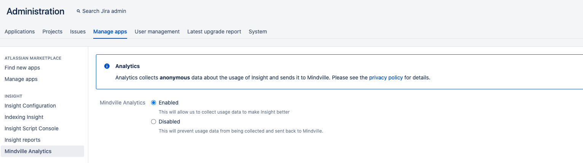
Task: Select the Disabled radio button
Action: tap(154, 122)
